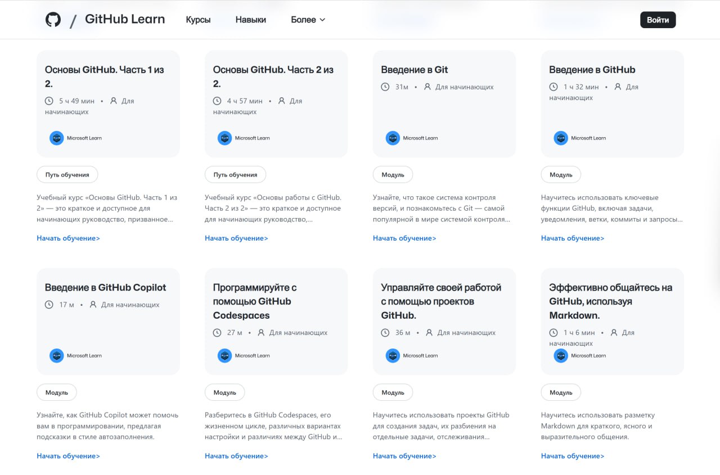Click Путь обучения tag under Часть 1 card
This screenshot has width=720, height=475.
tap(67, 175)
